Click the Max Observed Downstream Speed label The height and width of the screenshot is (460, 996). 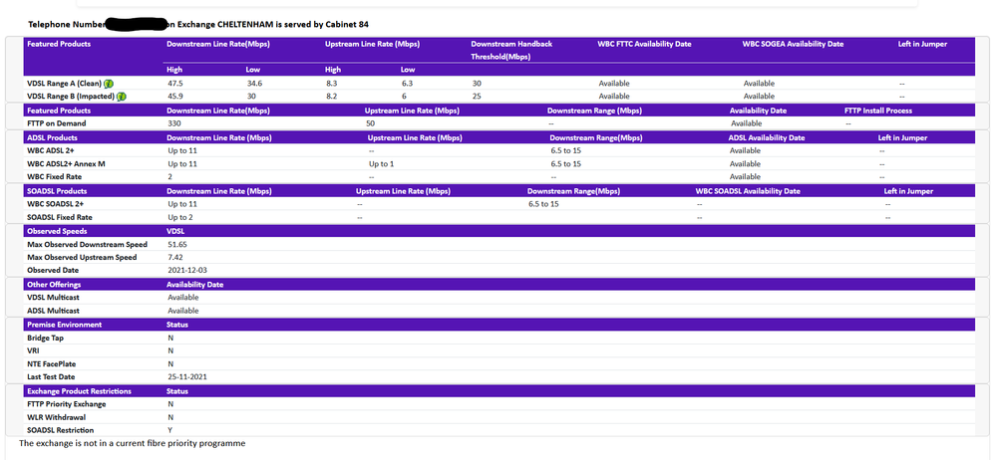[87, 244]
